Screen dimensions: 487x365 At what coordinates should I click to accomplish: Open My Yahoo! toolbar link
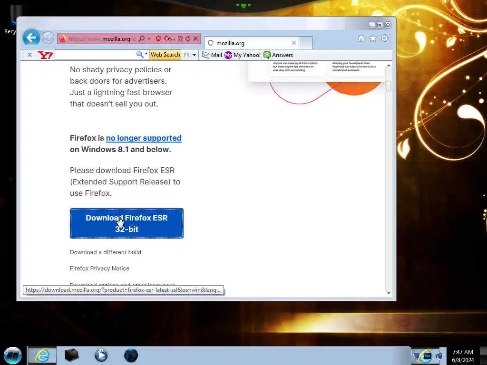click(243, 55)
